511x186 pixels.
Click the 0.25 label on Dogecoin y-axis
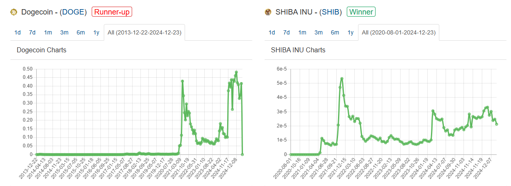click(x=28, y=111)
